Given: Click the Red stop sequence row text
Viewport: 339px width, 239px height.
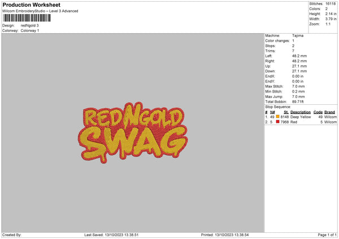Looking at the screenshot, I should pyautogui.click(x=301, y=122).
